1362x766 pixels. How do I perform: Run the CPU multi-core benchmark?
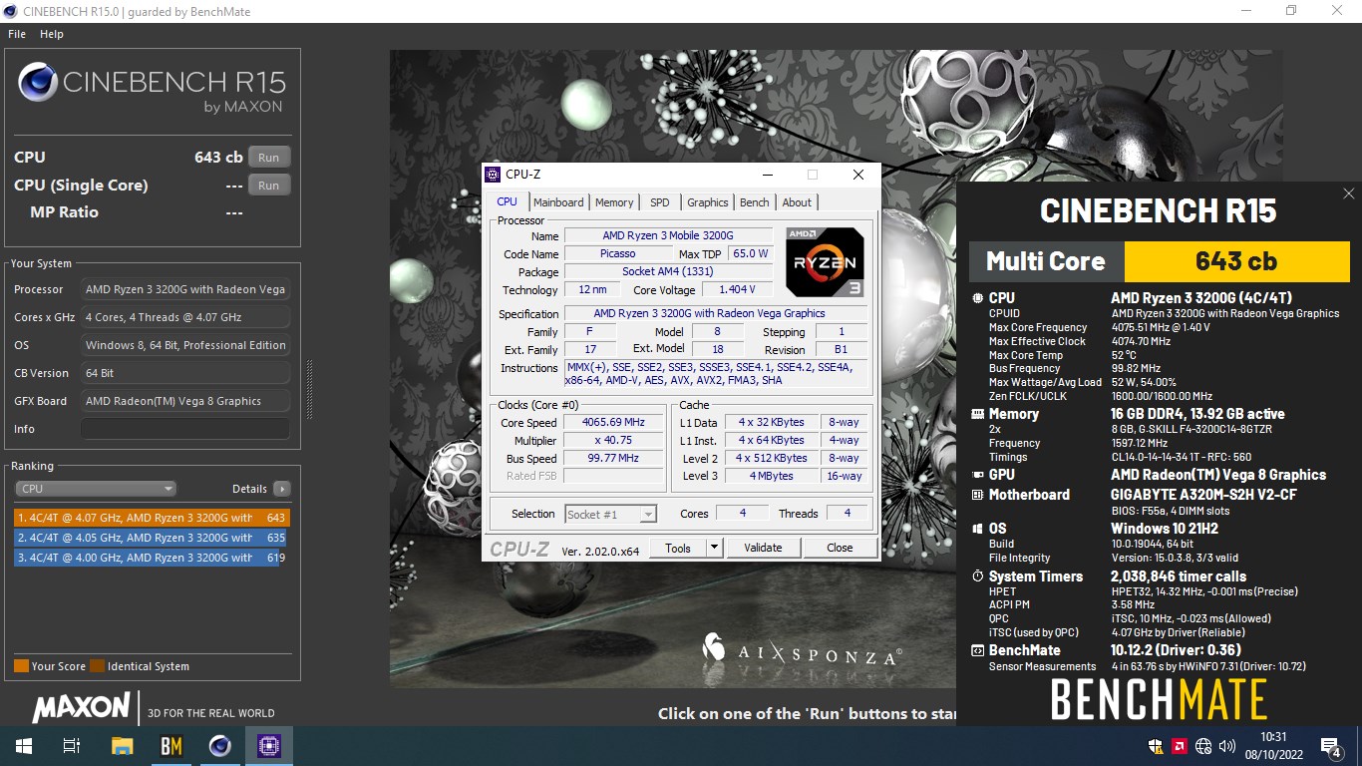[x=269, y=158]
